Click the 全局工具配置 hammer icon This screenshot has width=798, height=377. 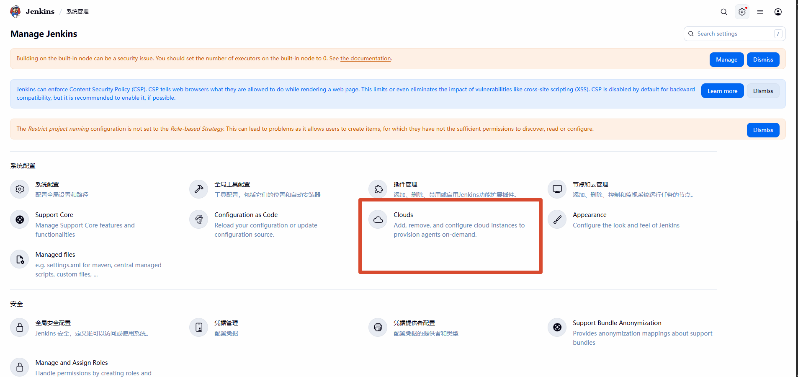click(199, 189)
